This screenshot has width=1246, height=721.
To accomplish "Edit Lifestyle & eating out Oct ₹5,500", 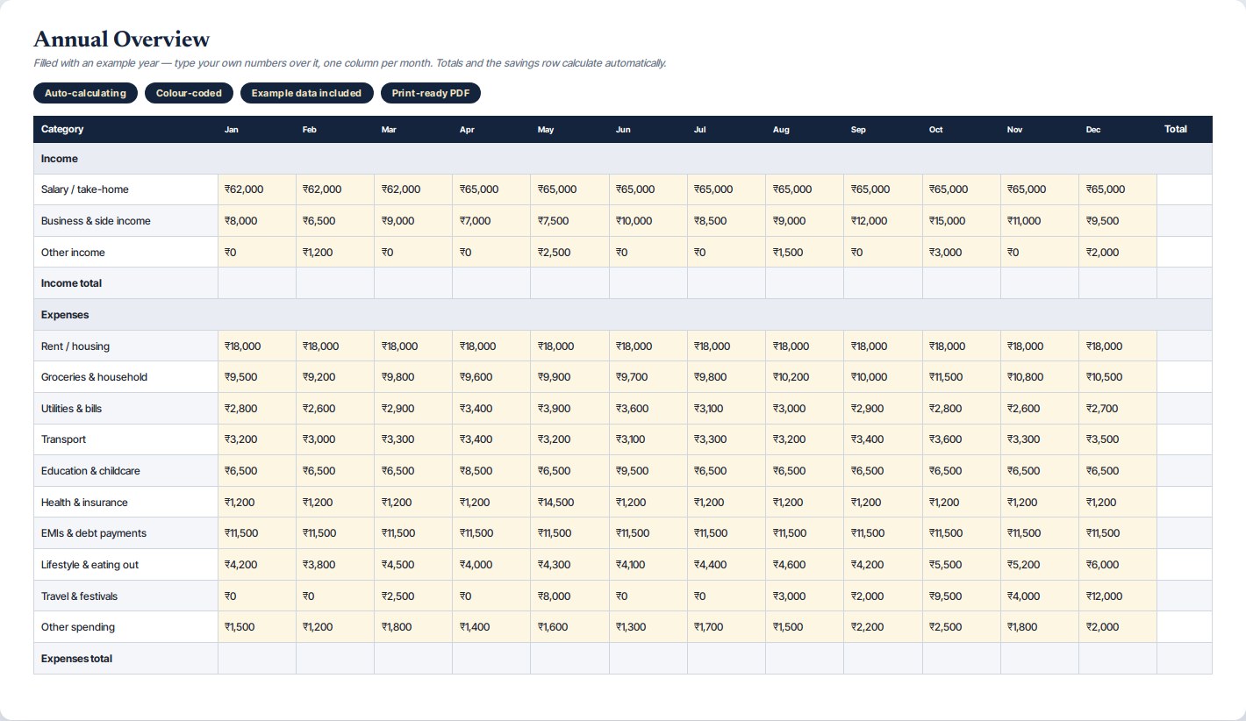I will tap(962, 565).
